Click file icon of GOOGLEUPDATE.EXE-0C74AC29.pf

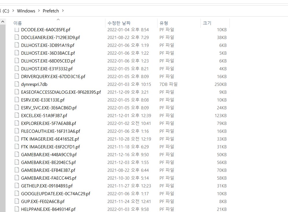click(x=17, y=193)
